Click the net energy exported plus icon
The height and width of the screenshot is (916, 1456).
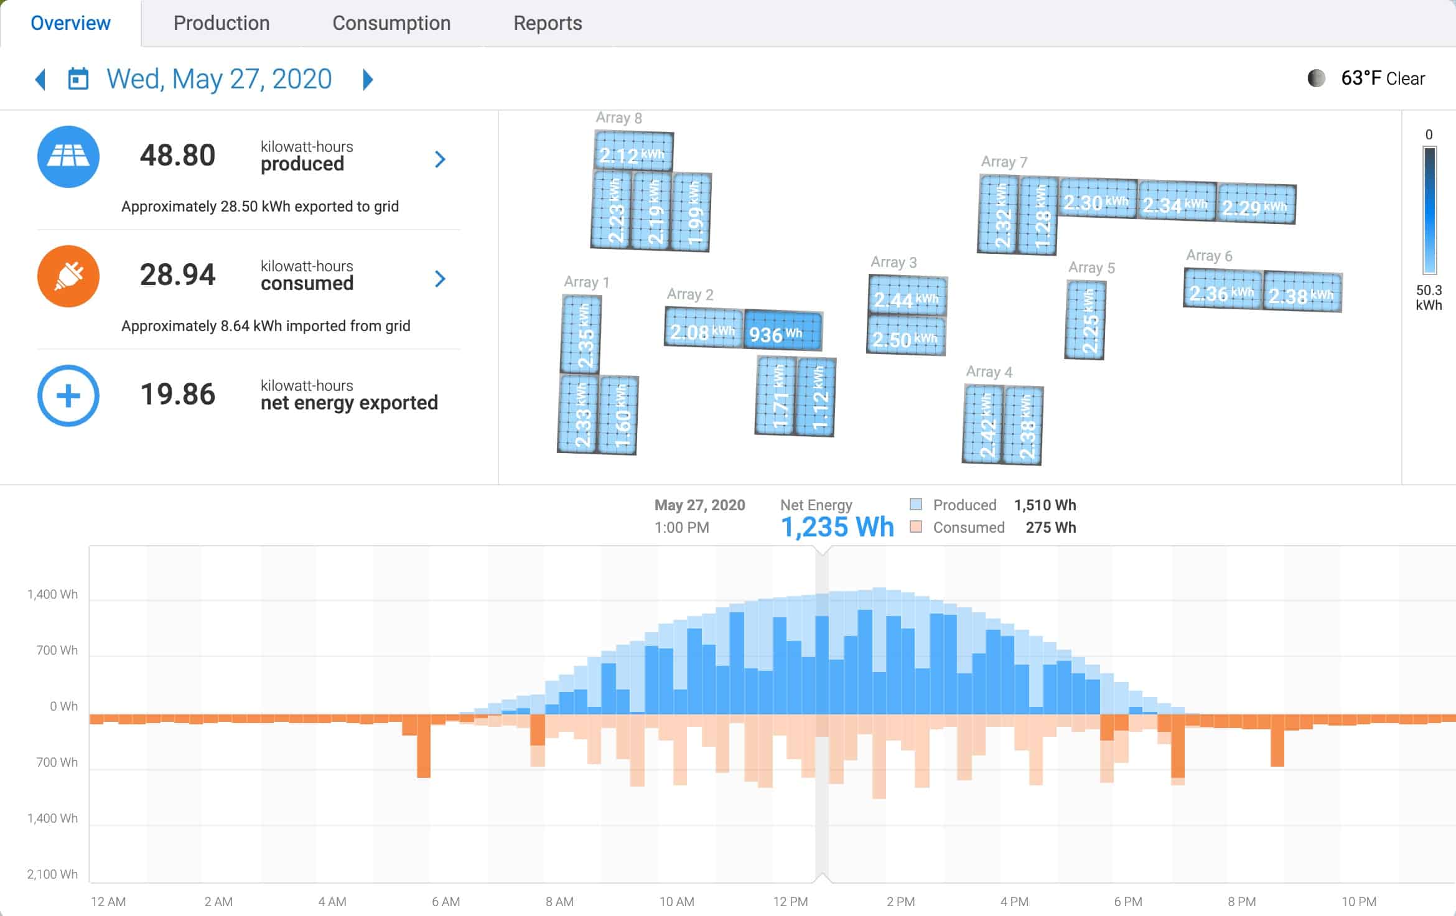[x=68, y=396]
